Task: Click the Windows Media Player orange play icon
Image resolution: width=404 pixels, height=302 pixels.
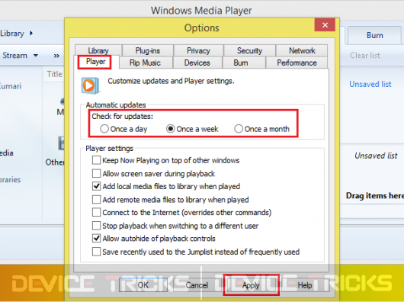Action: click(x=90, y=85)
